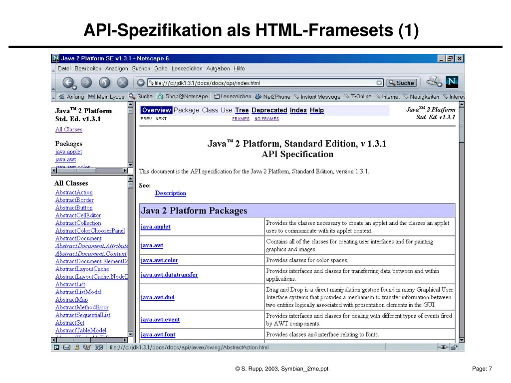The image size is (511, 383).
Task: Click the FRAMES link
Action: 241,119
